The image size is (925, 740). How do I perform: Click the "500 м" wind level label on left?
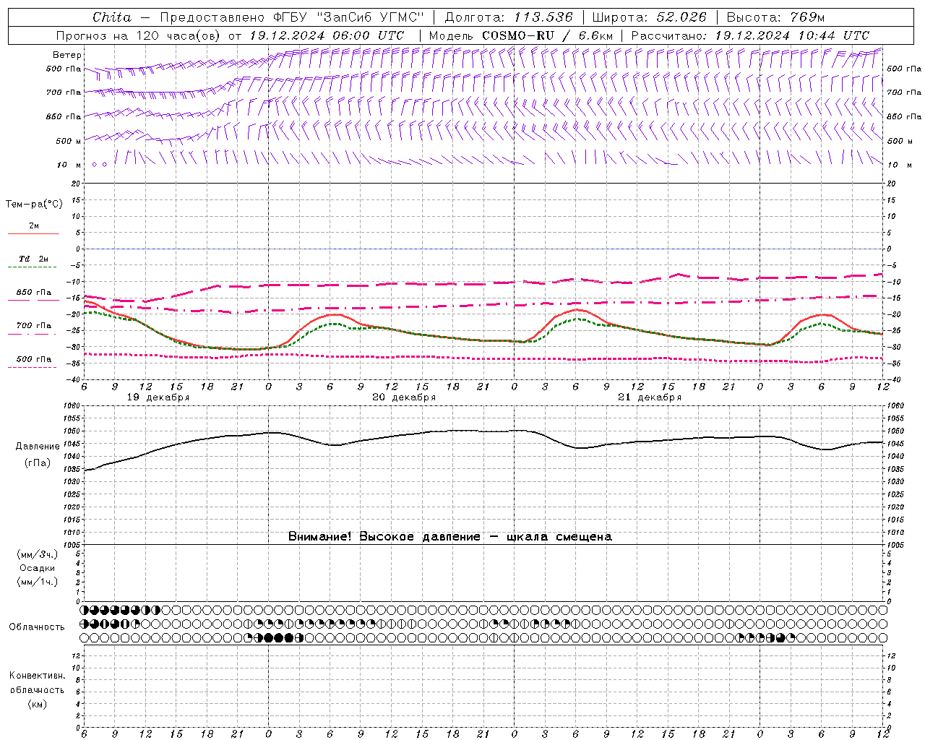69,141
